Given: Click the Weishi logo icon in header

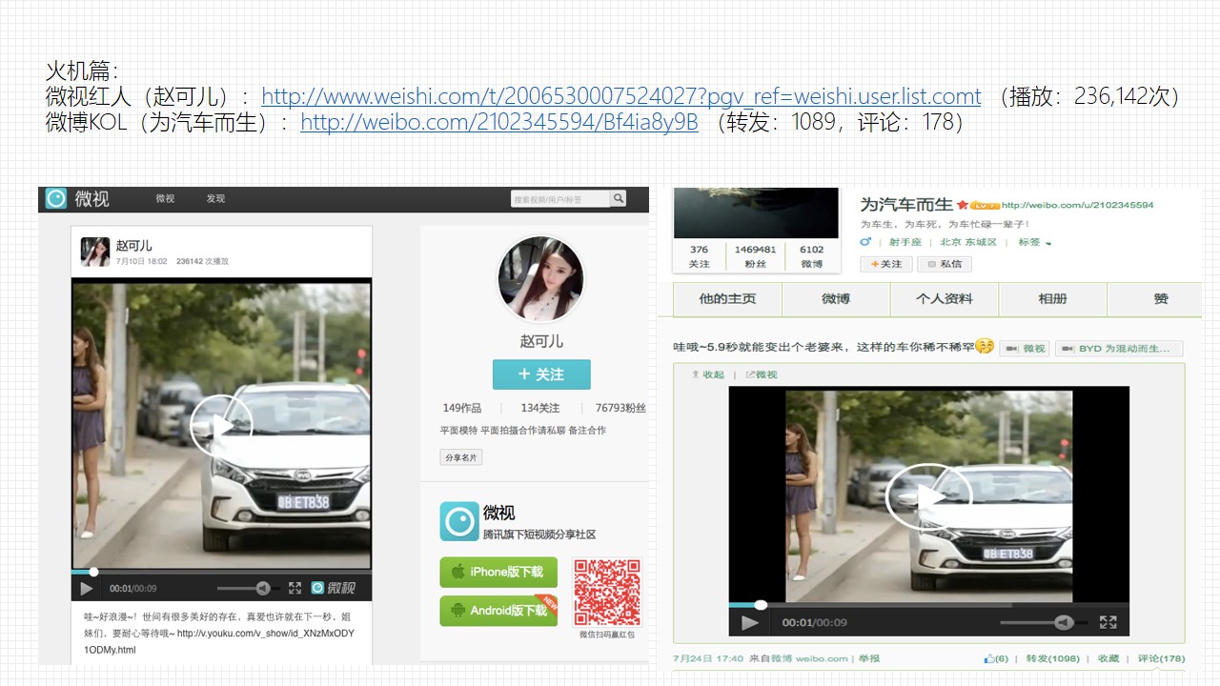Looking at the screenshot, I should [56, 198].
